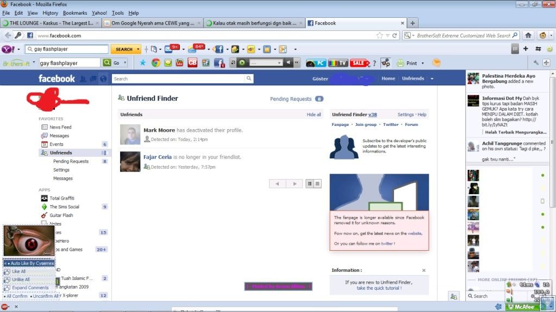
Task: Open a new browser tab
Action: (413, 23)
